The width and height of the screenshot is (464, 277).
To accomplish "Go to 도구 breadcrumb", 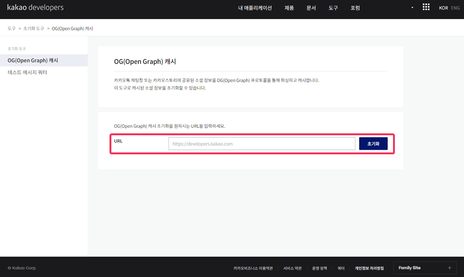I will click(x=12, y=28).
